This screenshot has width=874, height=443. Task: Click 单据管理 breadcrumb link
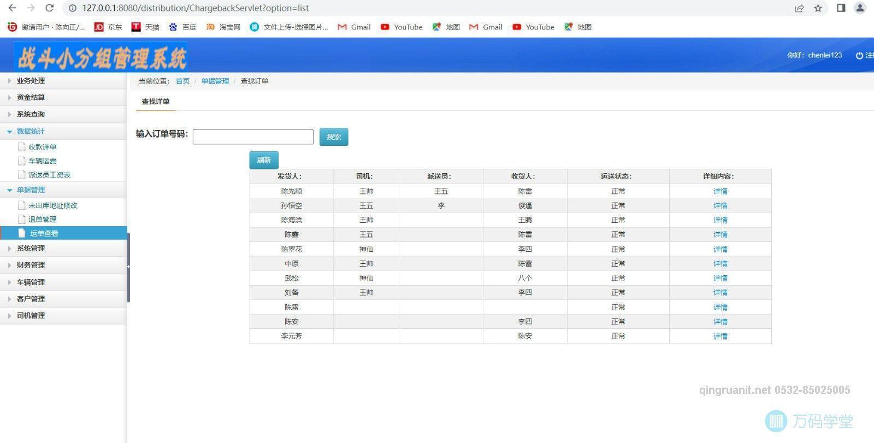coord(215,81)
